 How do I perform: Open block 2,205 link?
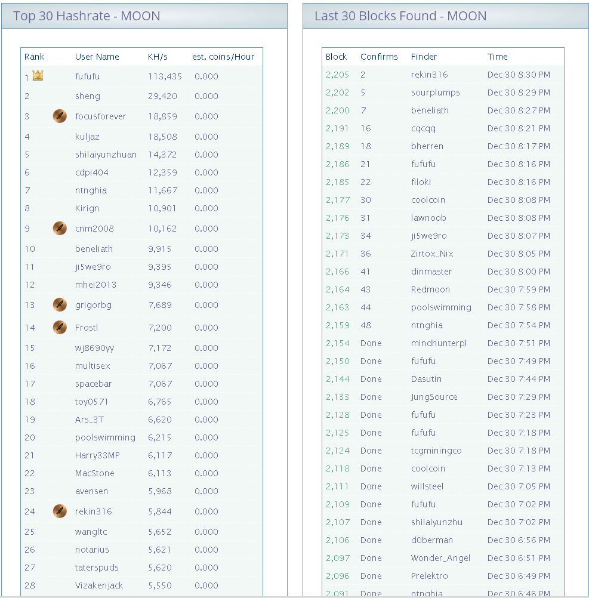coord(337,75)
